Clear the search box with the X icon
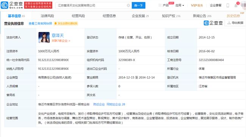This screenshot has width=246, height=137. click(128, 6)
